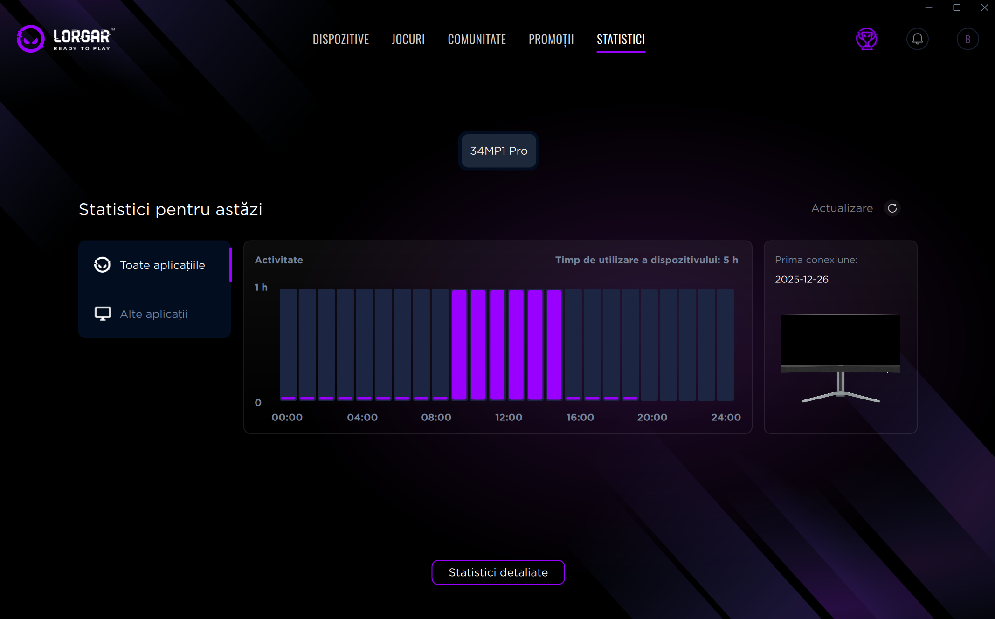Switch to the Dispozitive tab
The width and height of the screenshot is (995, 619).
[340, 39]
